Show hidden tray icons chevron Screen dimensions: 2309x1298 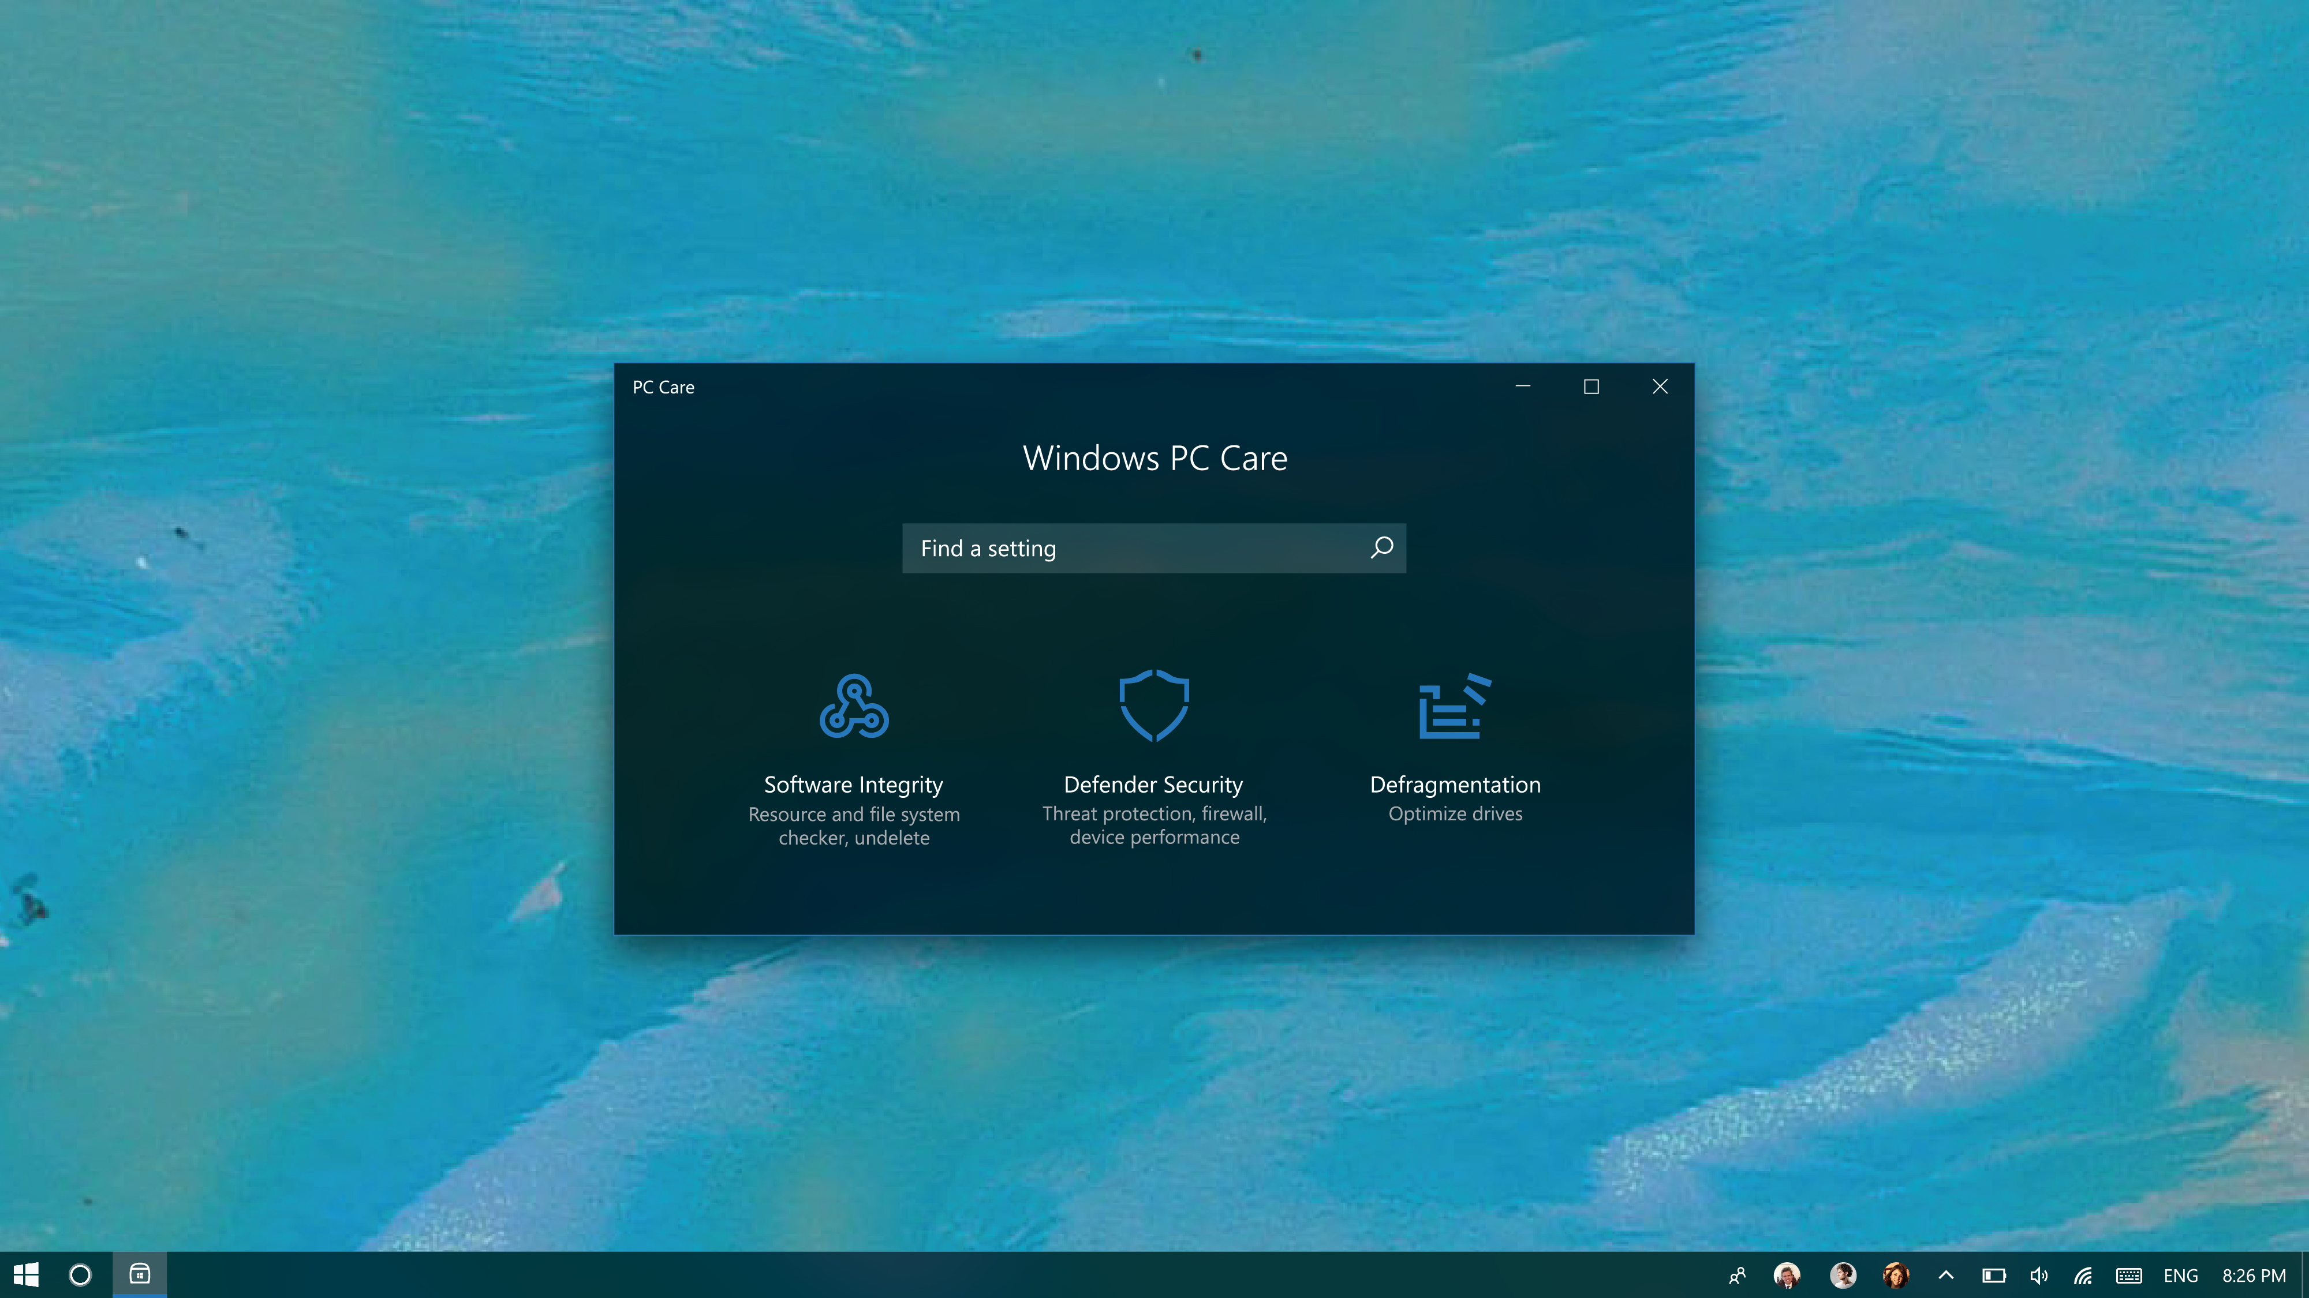point(1946,1275)
